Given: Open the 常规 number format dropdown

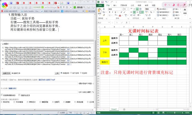Looking at the screenshot, I should click(x=154, y=9).
